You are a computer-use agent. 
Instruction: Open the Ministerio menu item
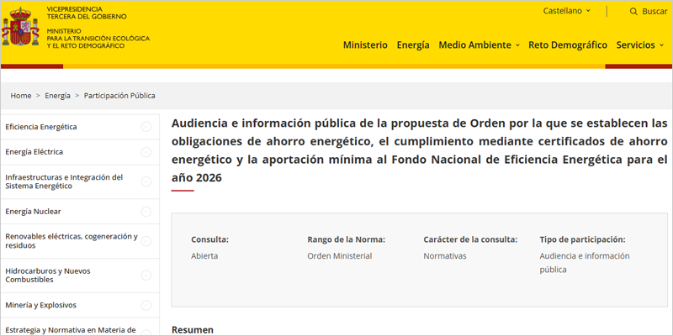tap(365, 45)
